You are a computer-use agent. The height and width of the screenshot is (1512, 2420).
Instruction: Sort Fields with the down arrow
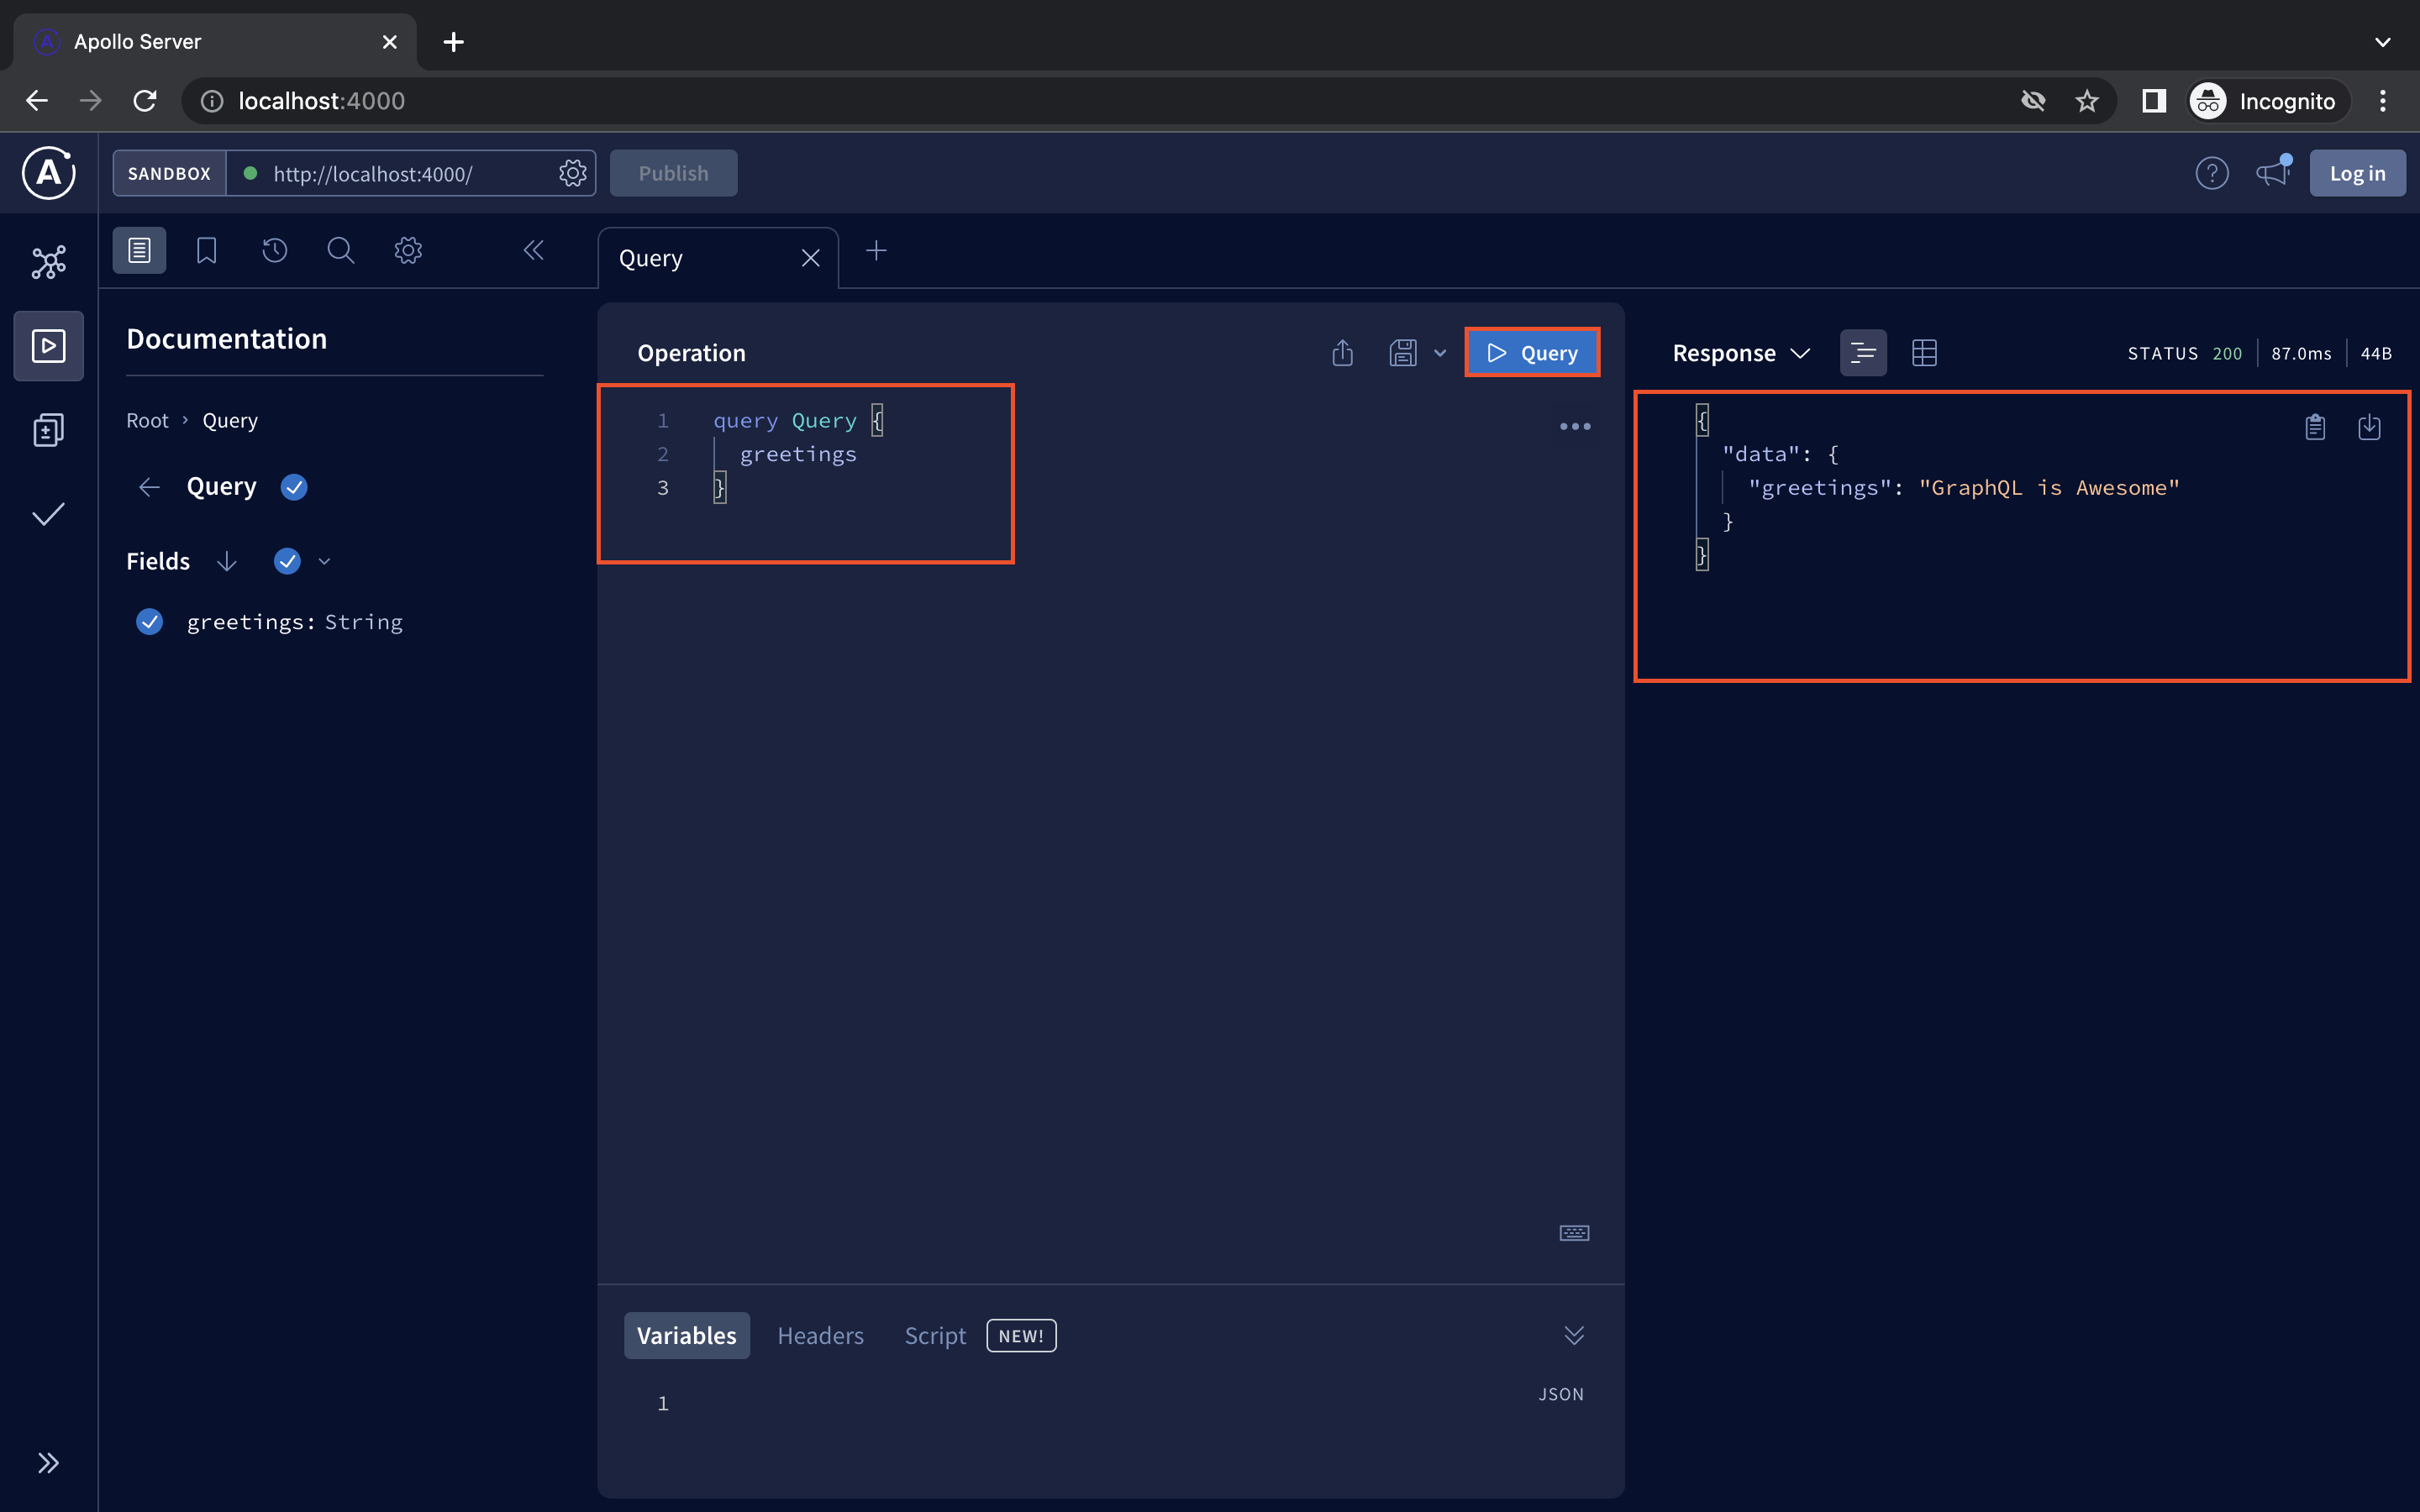tap(227, 561)
